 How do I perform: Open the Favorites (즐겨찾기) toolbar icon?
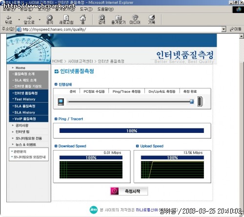[119, 20]
